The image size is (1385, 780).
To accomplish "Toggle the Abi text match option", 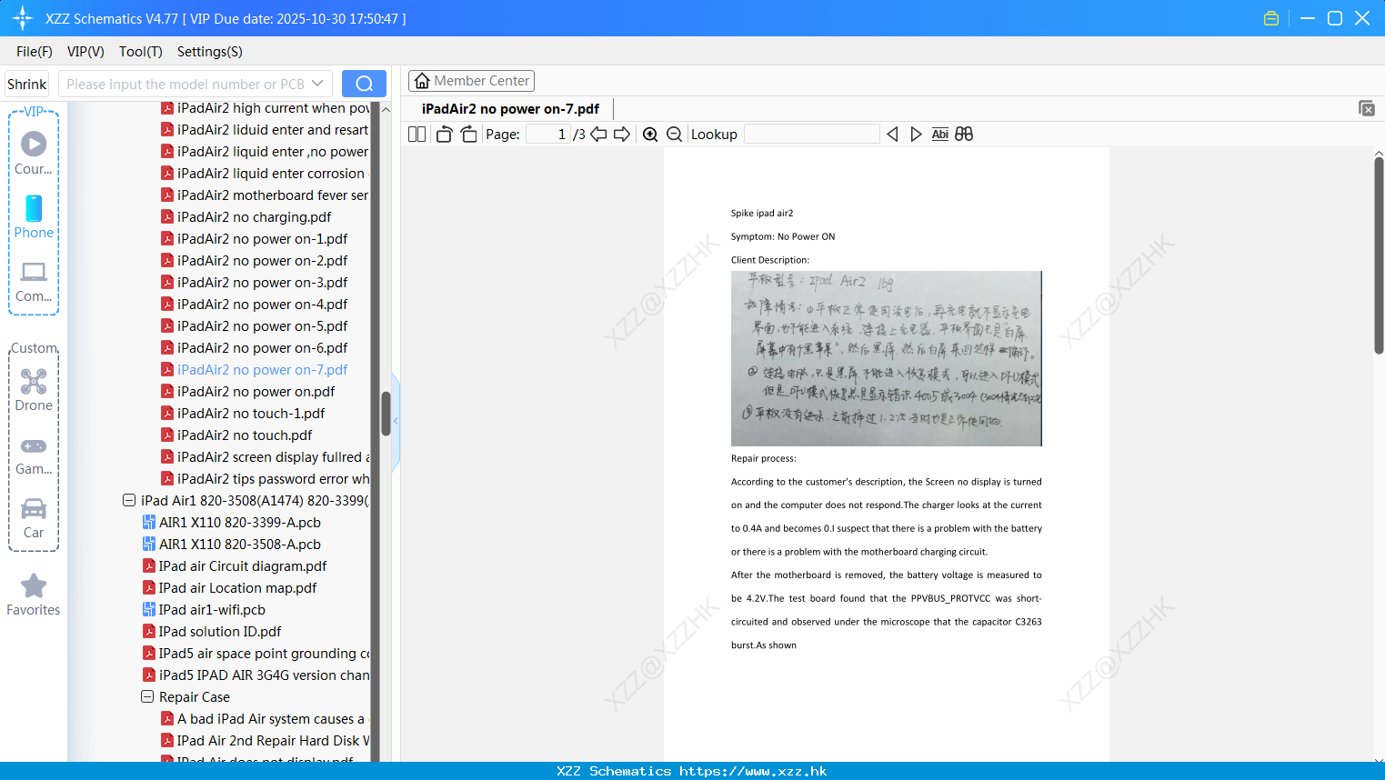I will click(940, 135).
